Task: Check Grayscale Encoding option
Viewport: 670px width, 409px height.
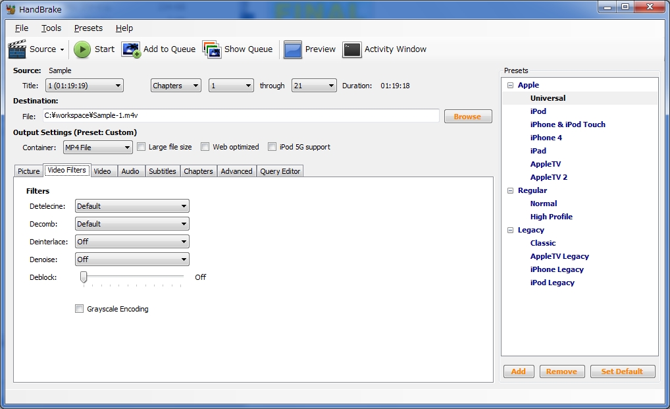Action: (79, 309)
